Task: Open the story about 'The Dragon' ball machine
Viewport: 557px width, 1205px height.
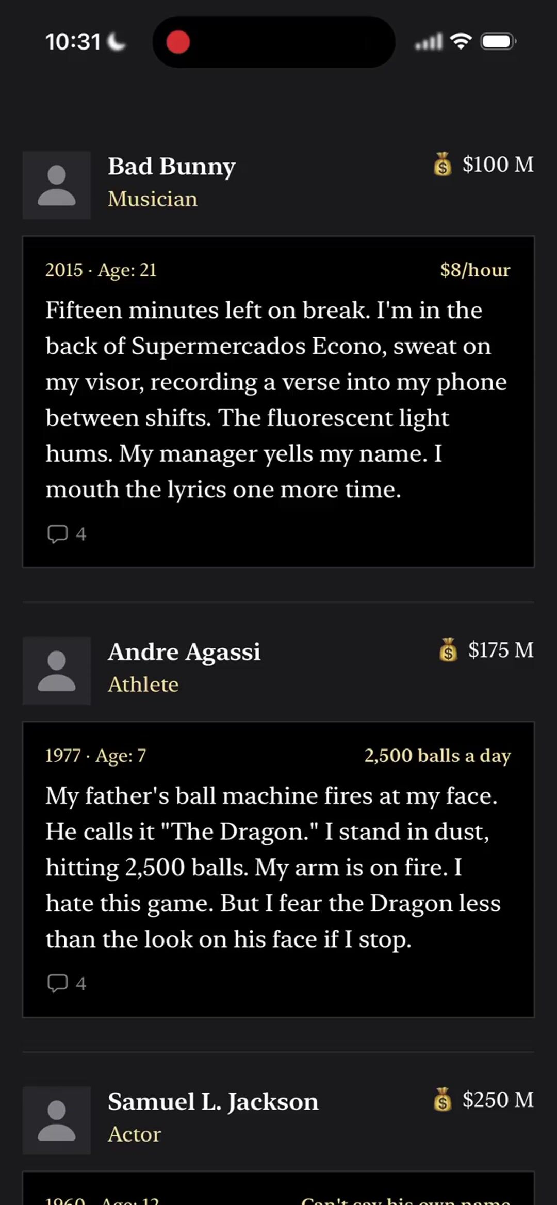Action: (x=278, y=870)
